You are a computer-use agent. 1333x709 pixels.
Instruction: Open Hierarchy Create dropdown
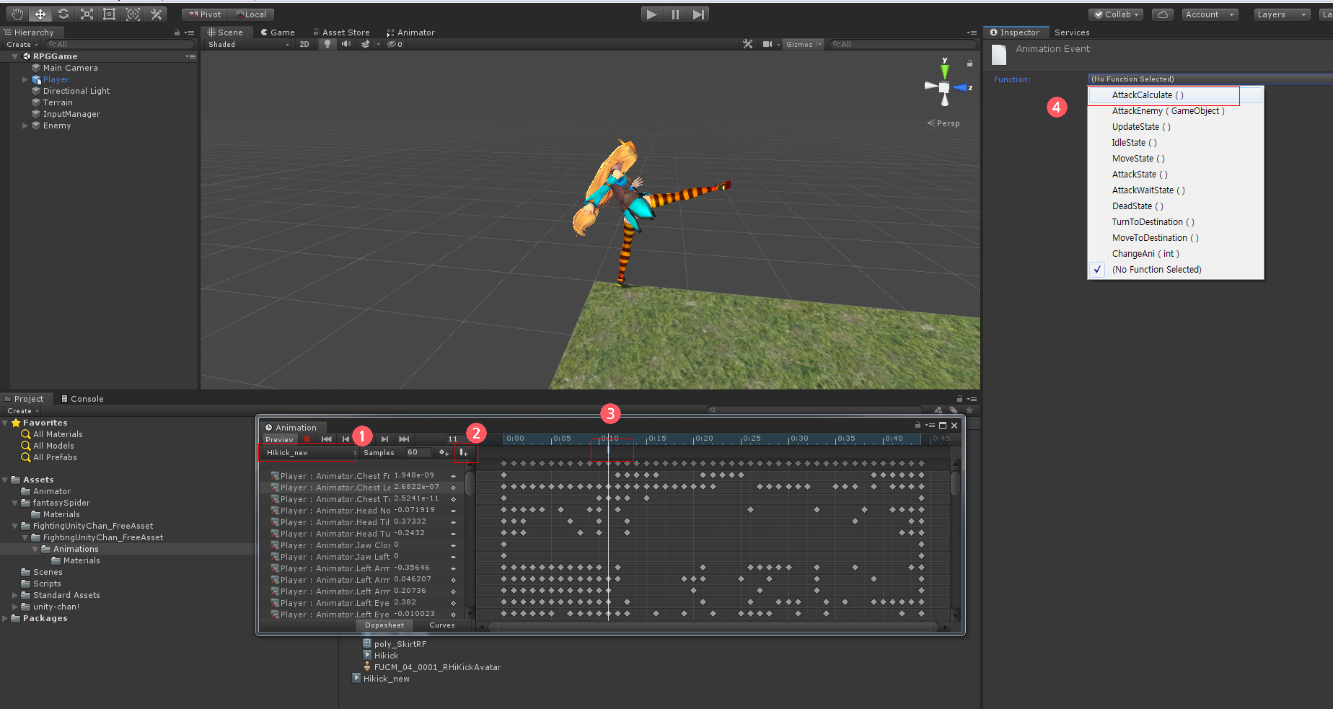[22, 45]
